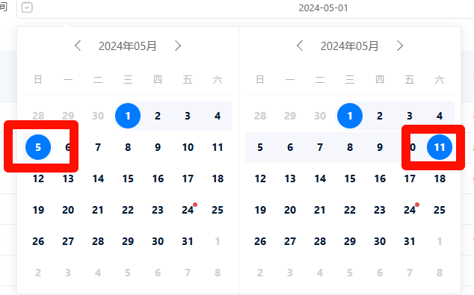Select greyed day 30 in left calendar's first row
474x295 pixels.
coord(98,116)
